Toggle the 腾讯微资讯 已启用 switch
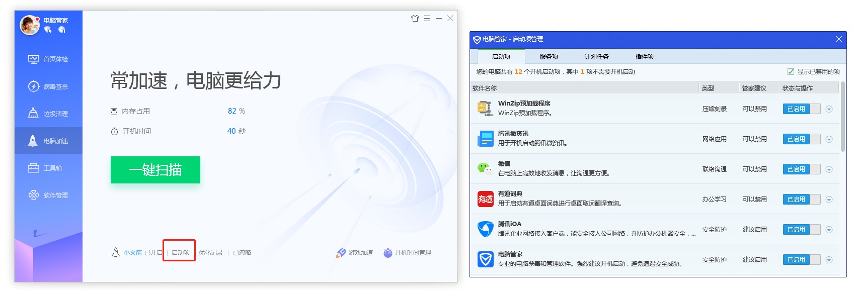Image resolution: width=858 pixels, height=296 pixels. click(x=802, y=139)
